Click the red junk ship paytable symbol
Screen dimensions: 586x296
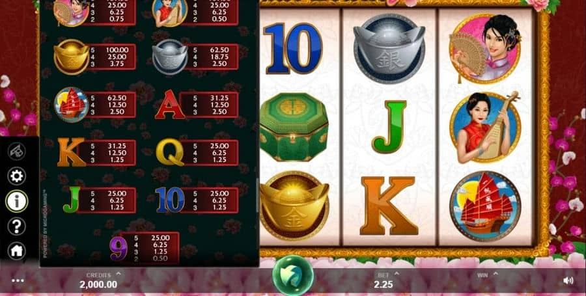pyautogui.click(x=72, y=105)
